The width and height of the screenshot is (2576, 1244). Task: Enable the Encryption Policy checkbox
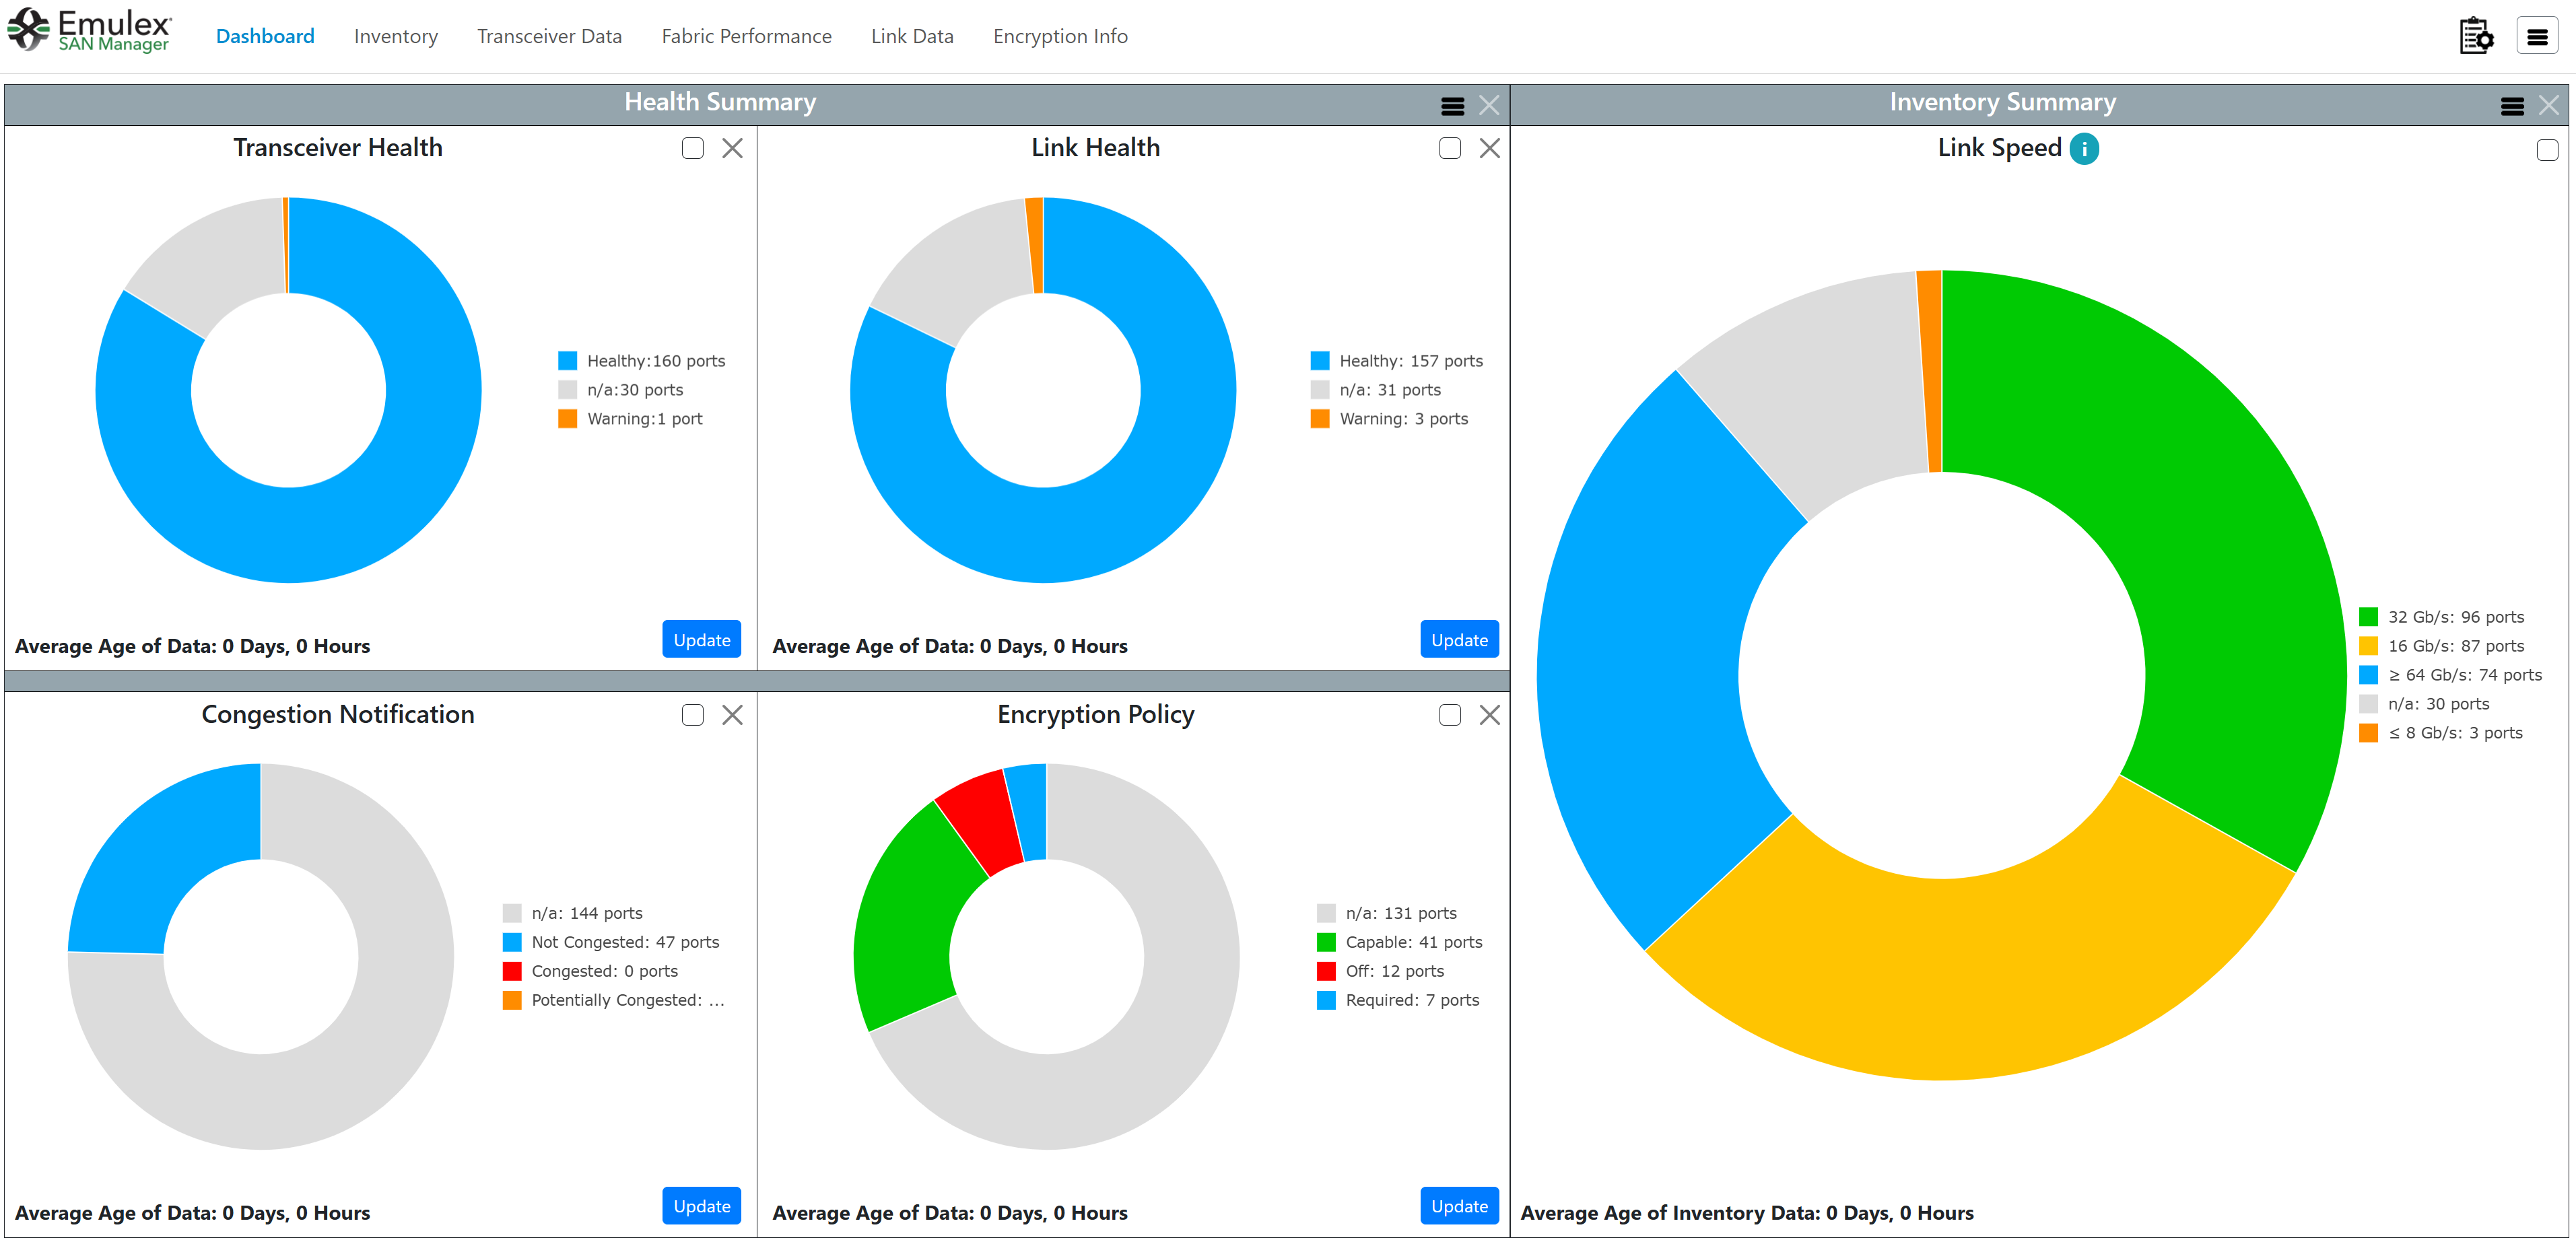pos(1449,715)
